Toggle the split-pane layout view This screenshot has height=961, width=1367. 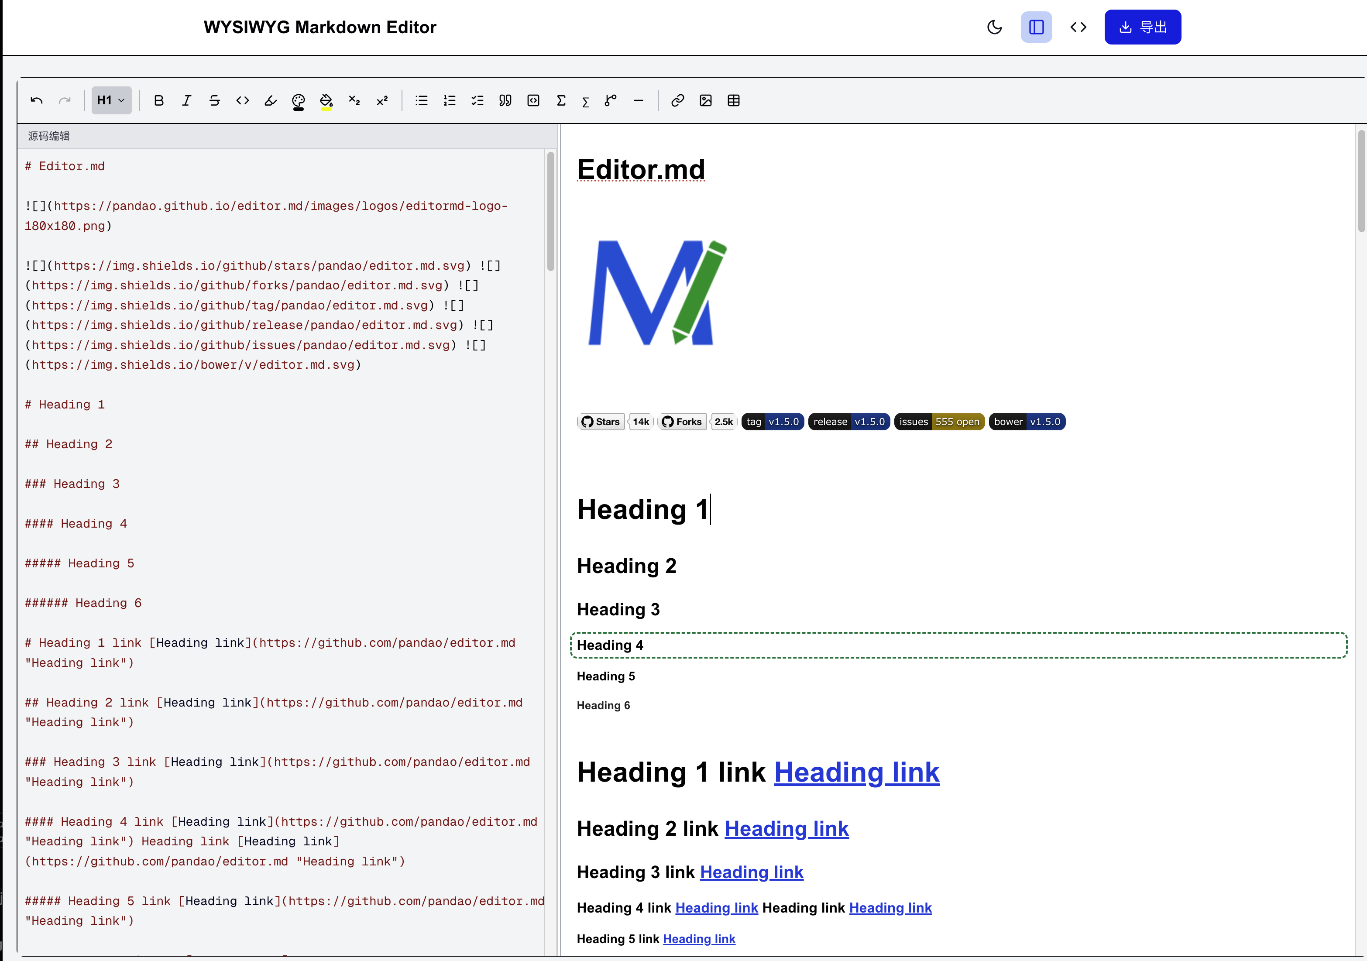click(1037, 27)
